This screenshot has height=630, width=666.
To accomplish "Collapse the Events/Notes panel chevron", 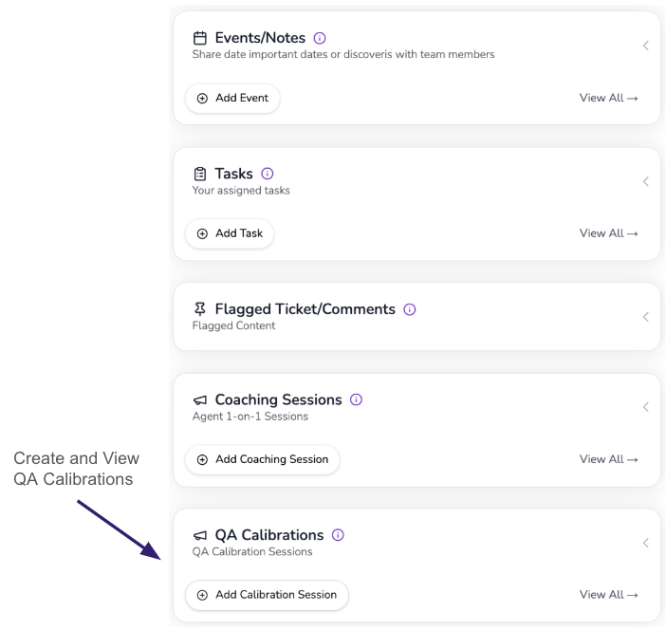I will click(x=645, y=46).
